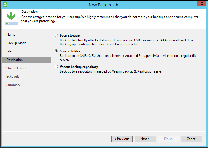Click the greyed-out Finish button
Viewport: 208px width, 148px height.
point(168,139)
